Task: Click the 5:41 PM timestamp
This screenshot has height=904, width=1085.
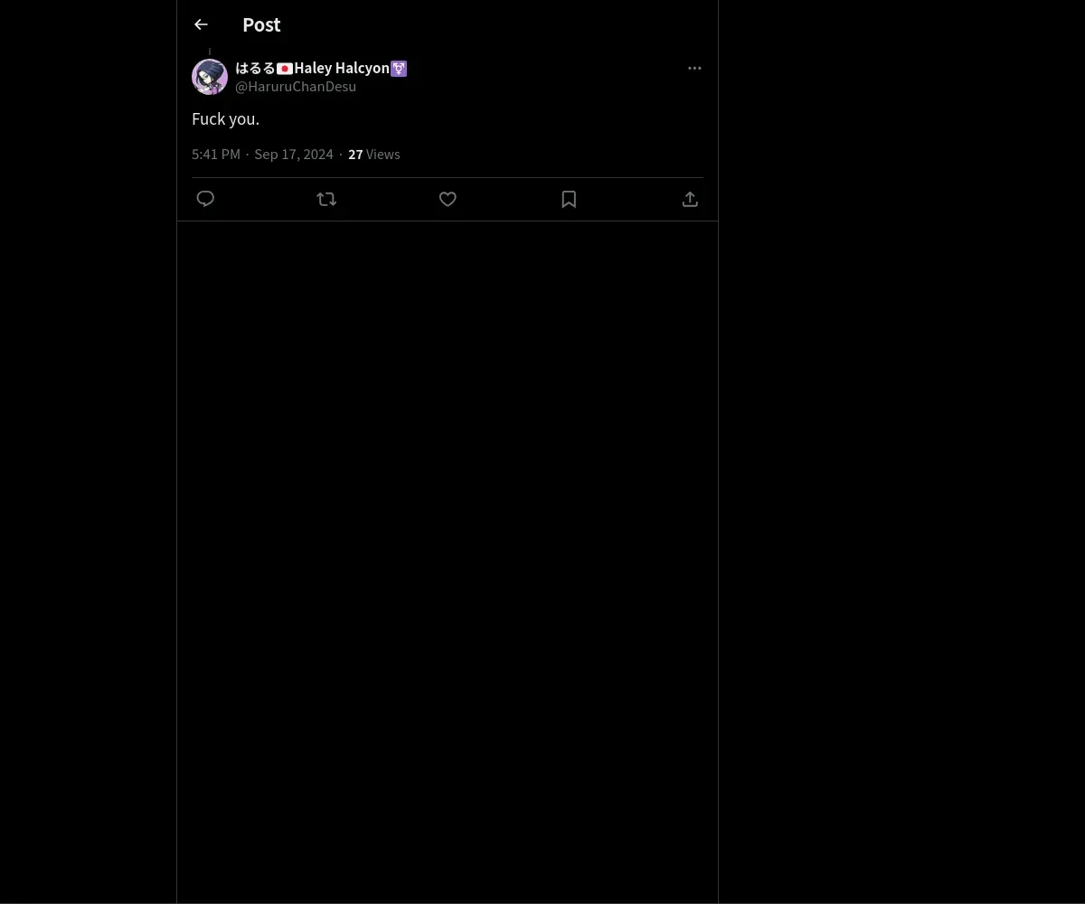Action: 216,155
